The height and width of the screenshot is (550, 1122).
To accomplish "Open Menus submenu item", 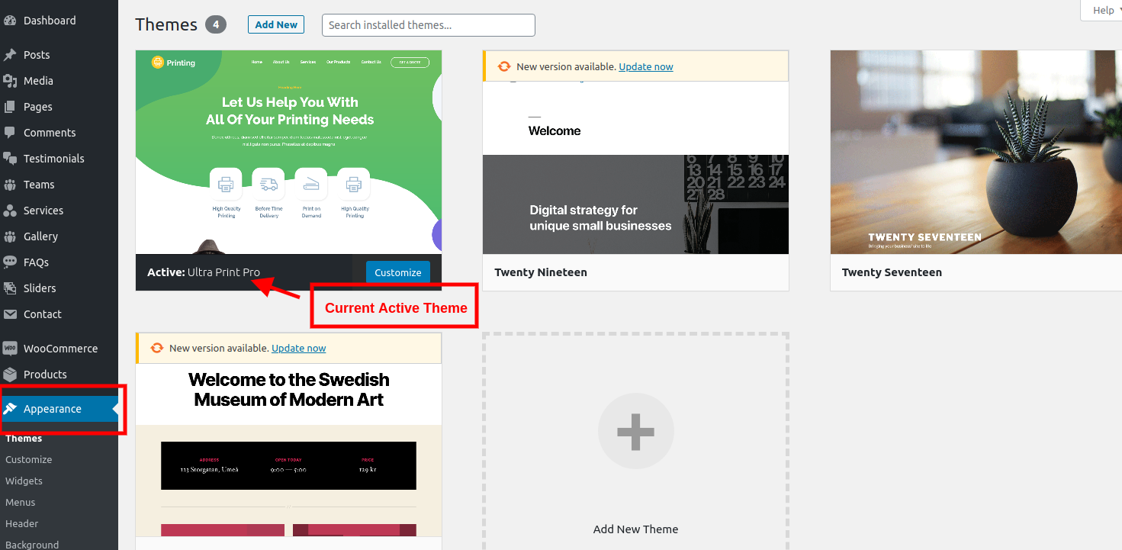I will tap(21, 503).
